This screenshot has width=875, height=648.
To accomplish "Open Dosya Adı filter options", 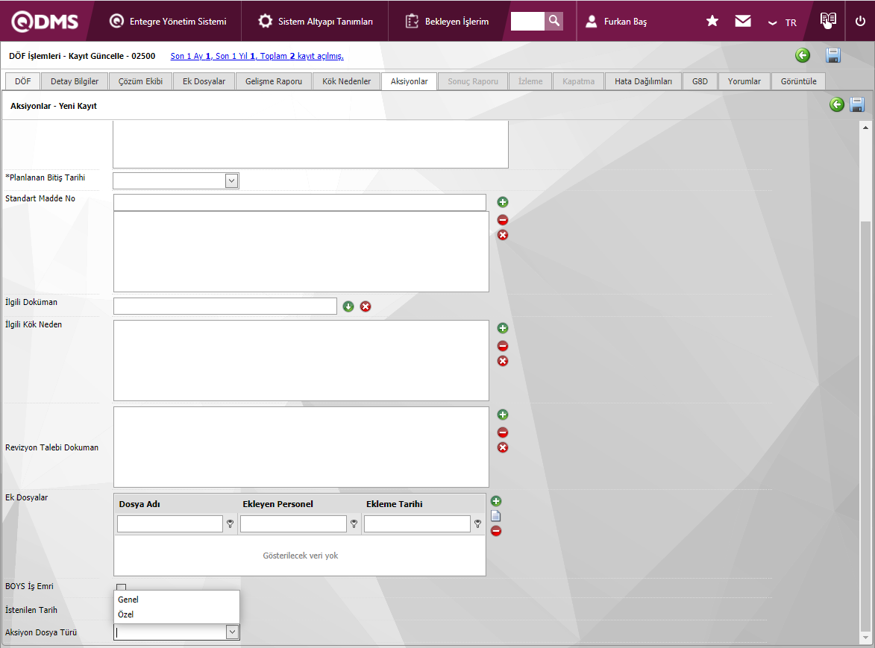I will [230, 523].
